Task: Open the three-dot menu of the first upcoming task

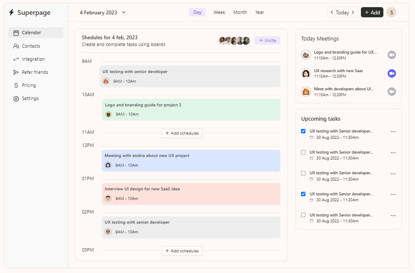Action: (393, 132)
